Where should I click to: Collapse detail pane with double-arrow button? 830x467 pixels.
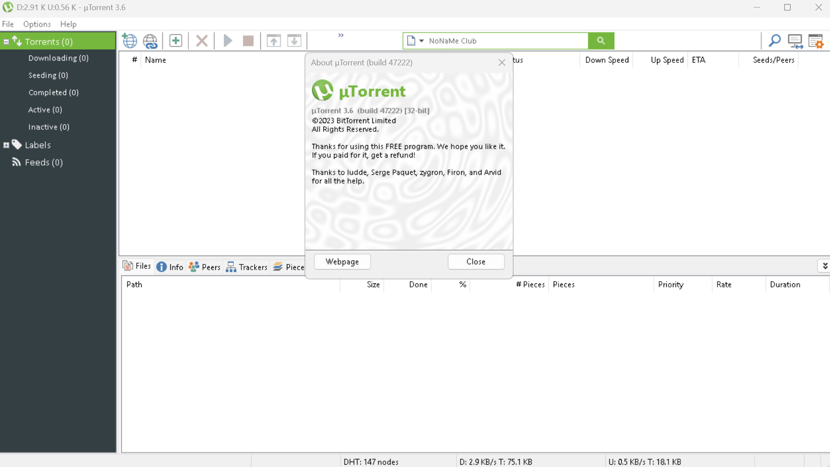tap(825, 266)
